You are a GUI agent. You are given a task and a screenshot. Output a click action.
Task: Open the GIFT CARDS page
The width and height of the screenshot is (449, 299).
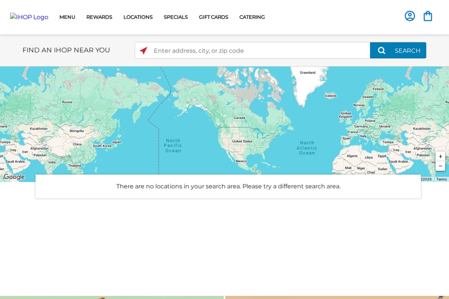point(214,17)
